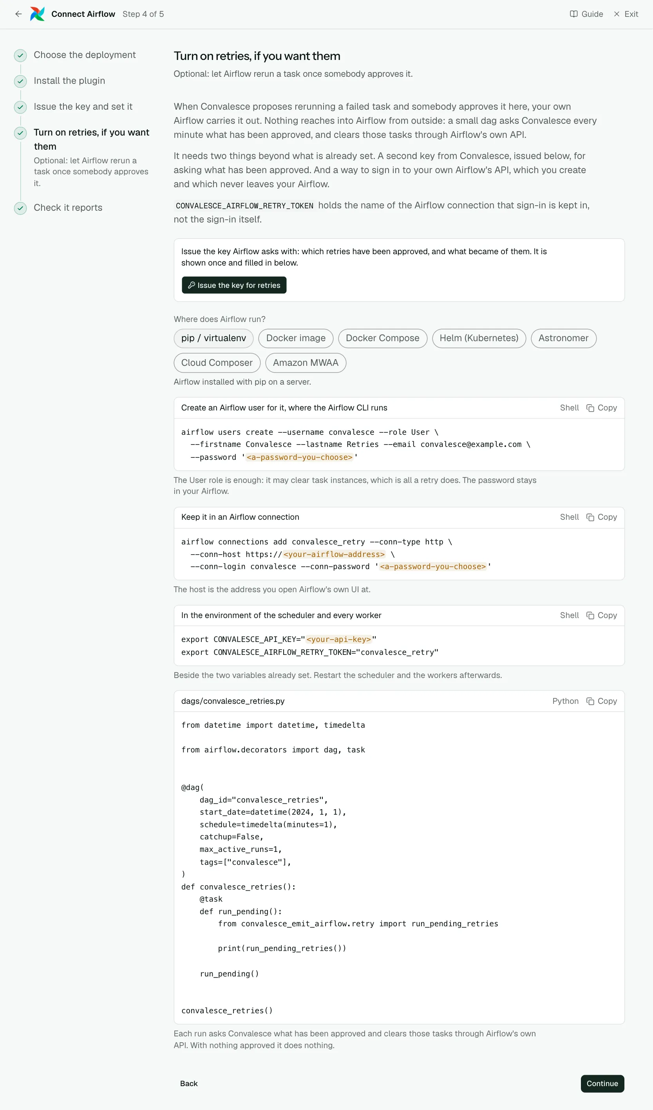Click the Back button at page bottom

pos(188,1084)
